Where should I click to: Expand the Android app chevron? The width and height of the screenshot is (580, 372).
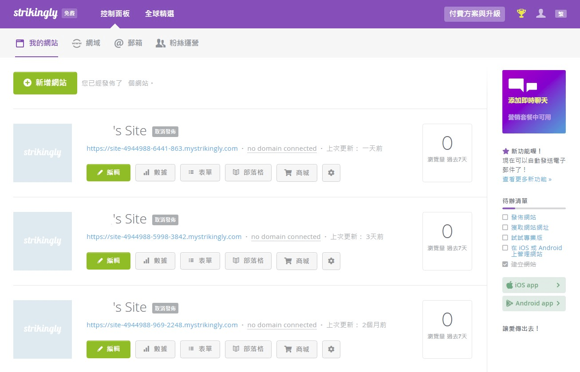[558, 303]
